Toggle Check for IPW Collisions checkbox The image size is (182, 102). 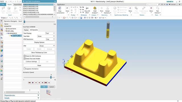coord(24,56)
